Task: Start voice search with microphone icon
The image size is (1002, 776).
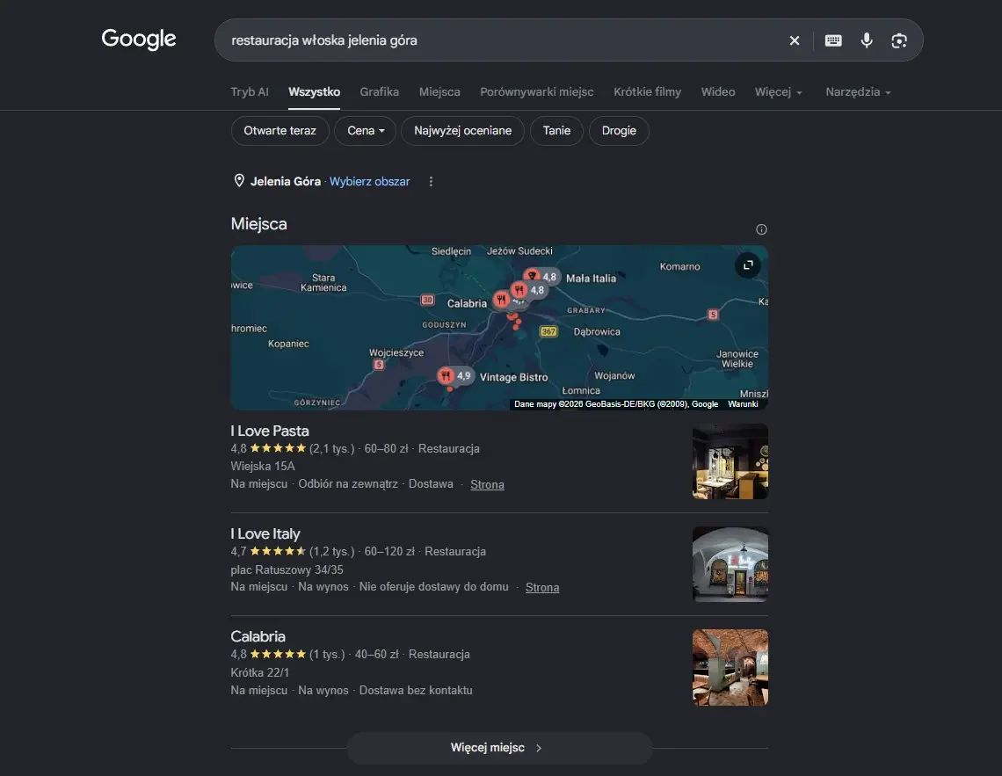Action: 867,40
